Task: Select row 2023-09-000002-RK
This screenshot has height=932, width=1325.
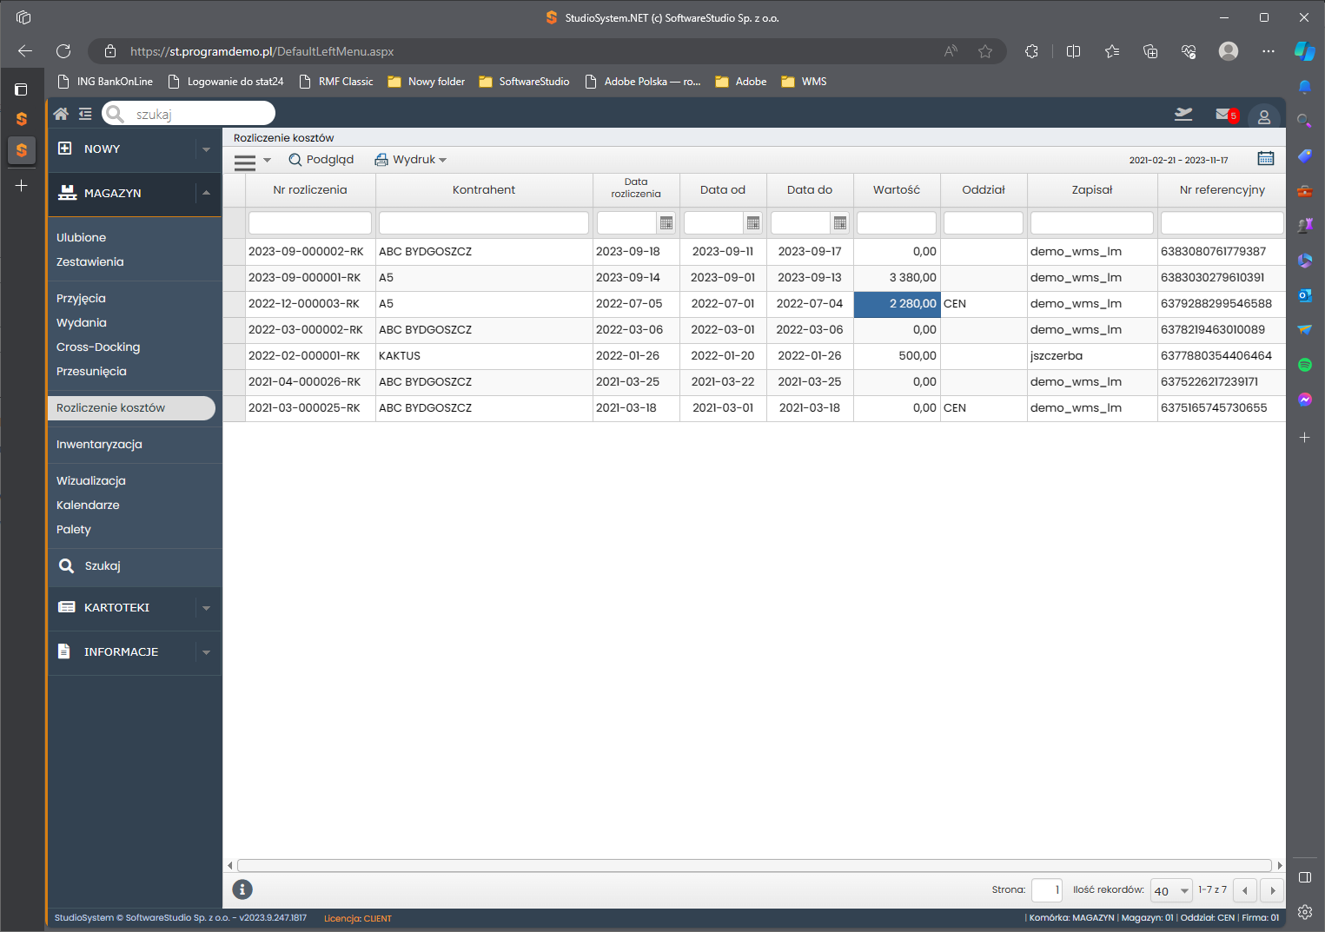Action: tap(754, 252)
